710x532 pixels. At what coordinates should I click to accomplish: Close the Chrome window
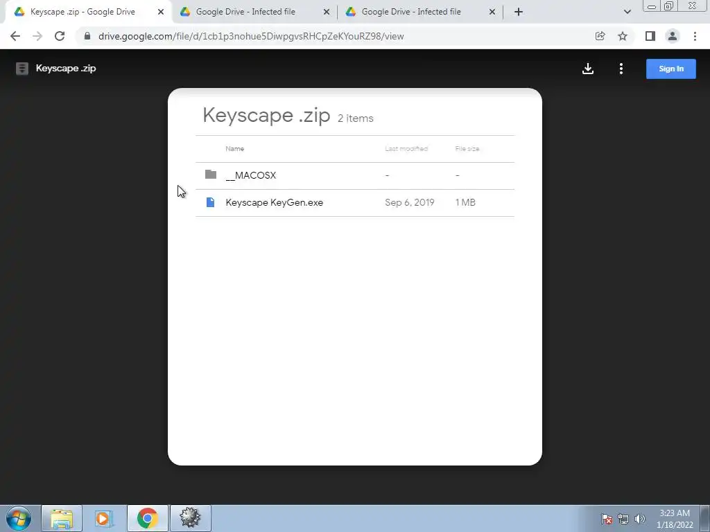coord(693,6)
